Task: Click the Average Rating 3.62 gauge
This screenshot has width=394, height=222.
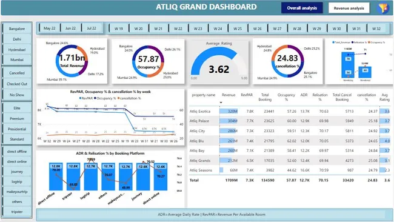Action: pyautogui.click(x=219, y=61)
